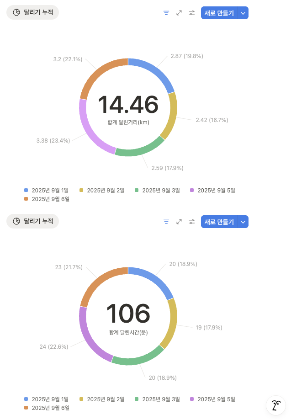Screen dimensions: 291x420
Task: Expand chevron next to bottom 새로 만들기 button
Action: tap(243, 222)
